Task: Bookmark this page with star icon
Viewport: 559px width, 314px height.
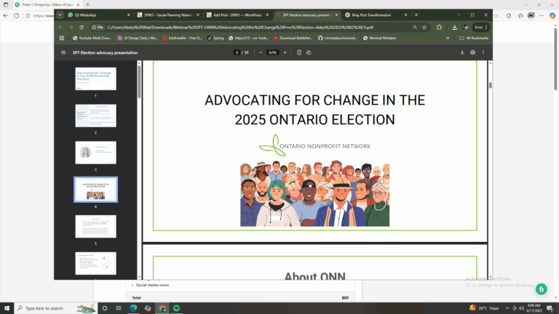Action: click(x=425, y=27)
